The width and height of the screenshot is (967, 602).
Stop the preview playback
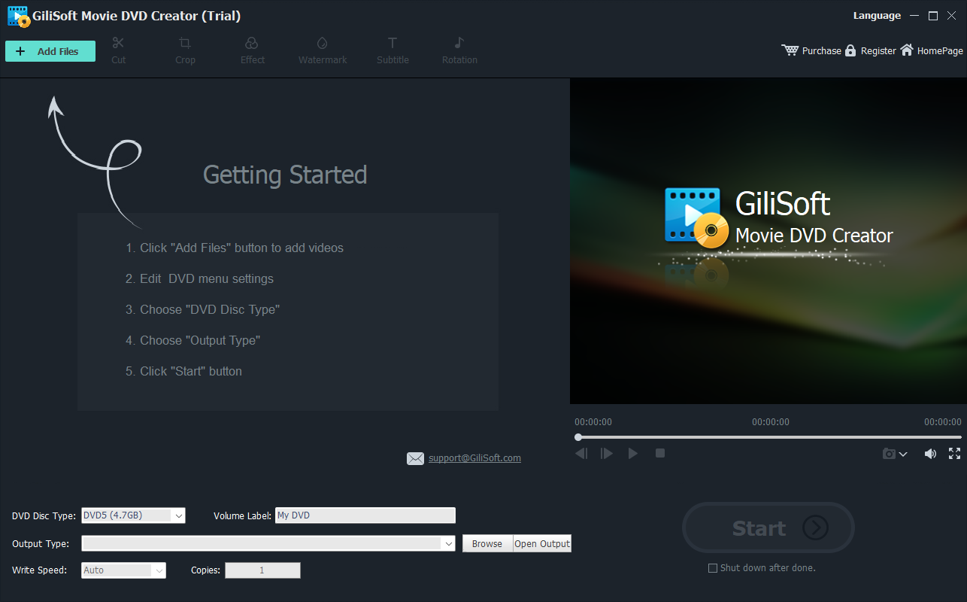tap(660, 453)
